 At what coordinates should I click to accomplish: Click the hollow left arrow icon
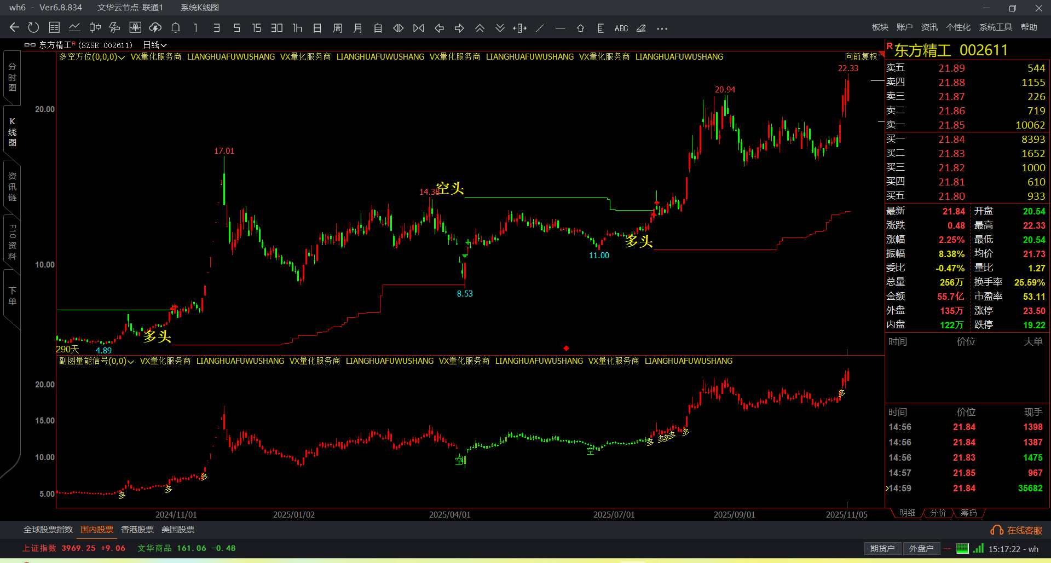[x=439, y=28]
